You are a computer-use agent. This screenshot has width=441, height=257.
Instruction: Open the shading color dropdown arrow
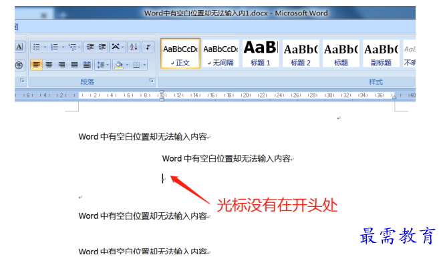pos(127,65)
